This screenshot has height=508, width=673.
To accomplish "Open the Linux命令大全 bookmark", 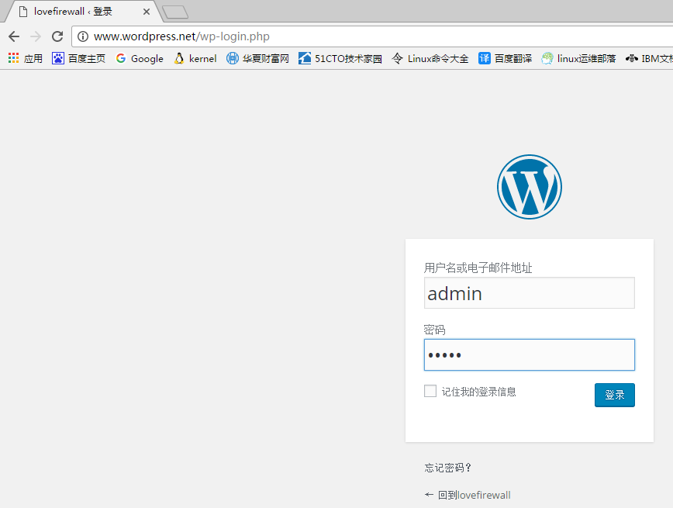I will click(430, 58).
